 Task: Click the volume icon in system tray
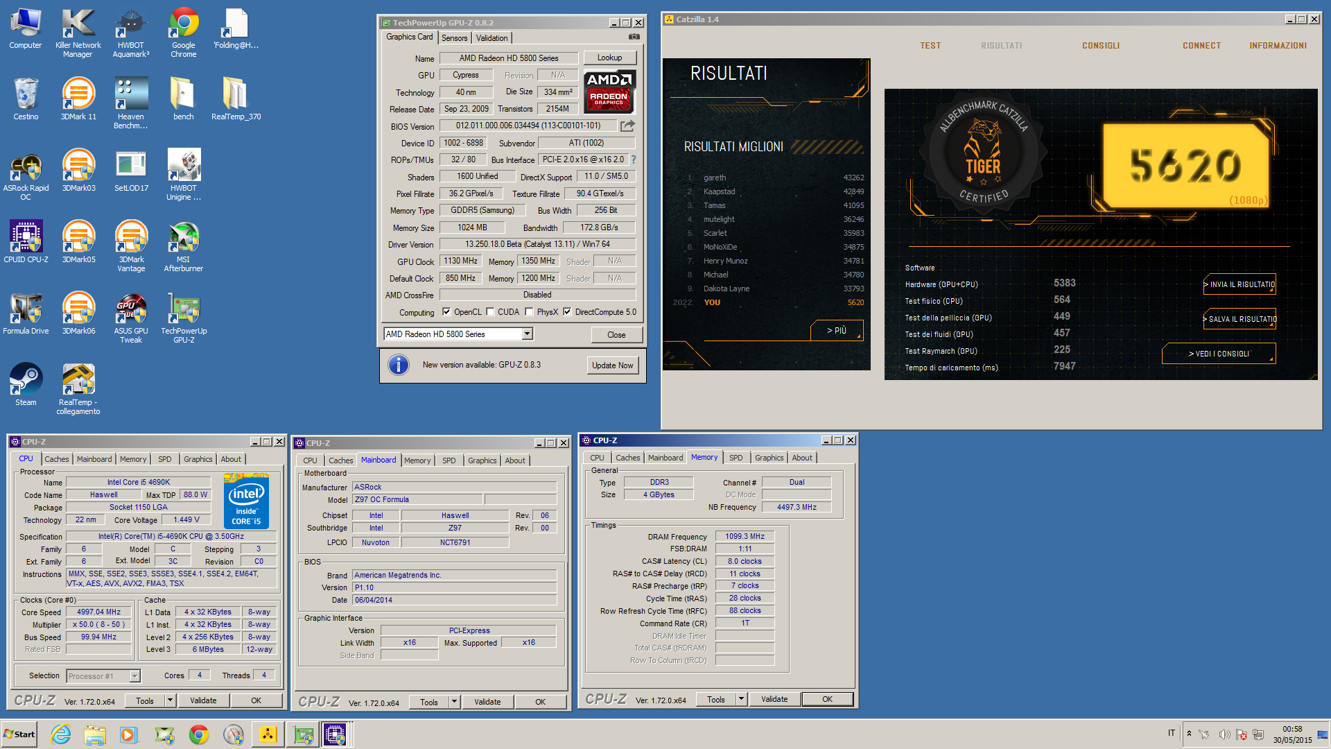coord(1224,734)
